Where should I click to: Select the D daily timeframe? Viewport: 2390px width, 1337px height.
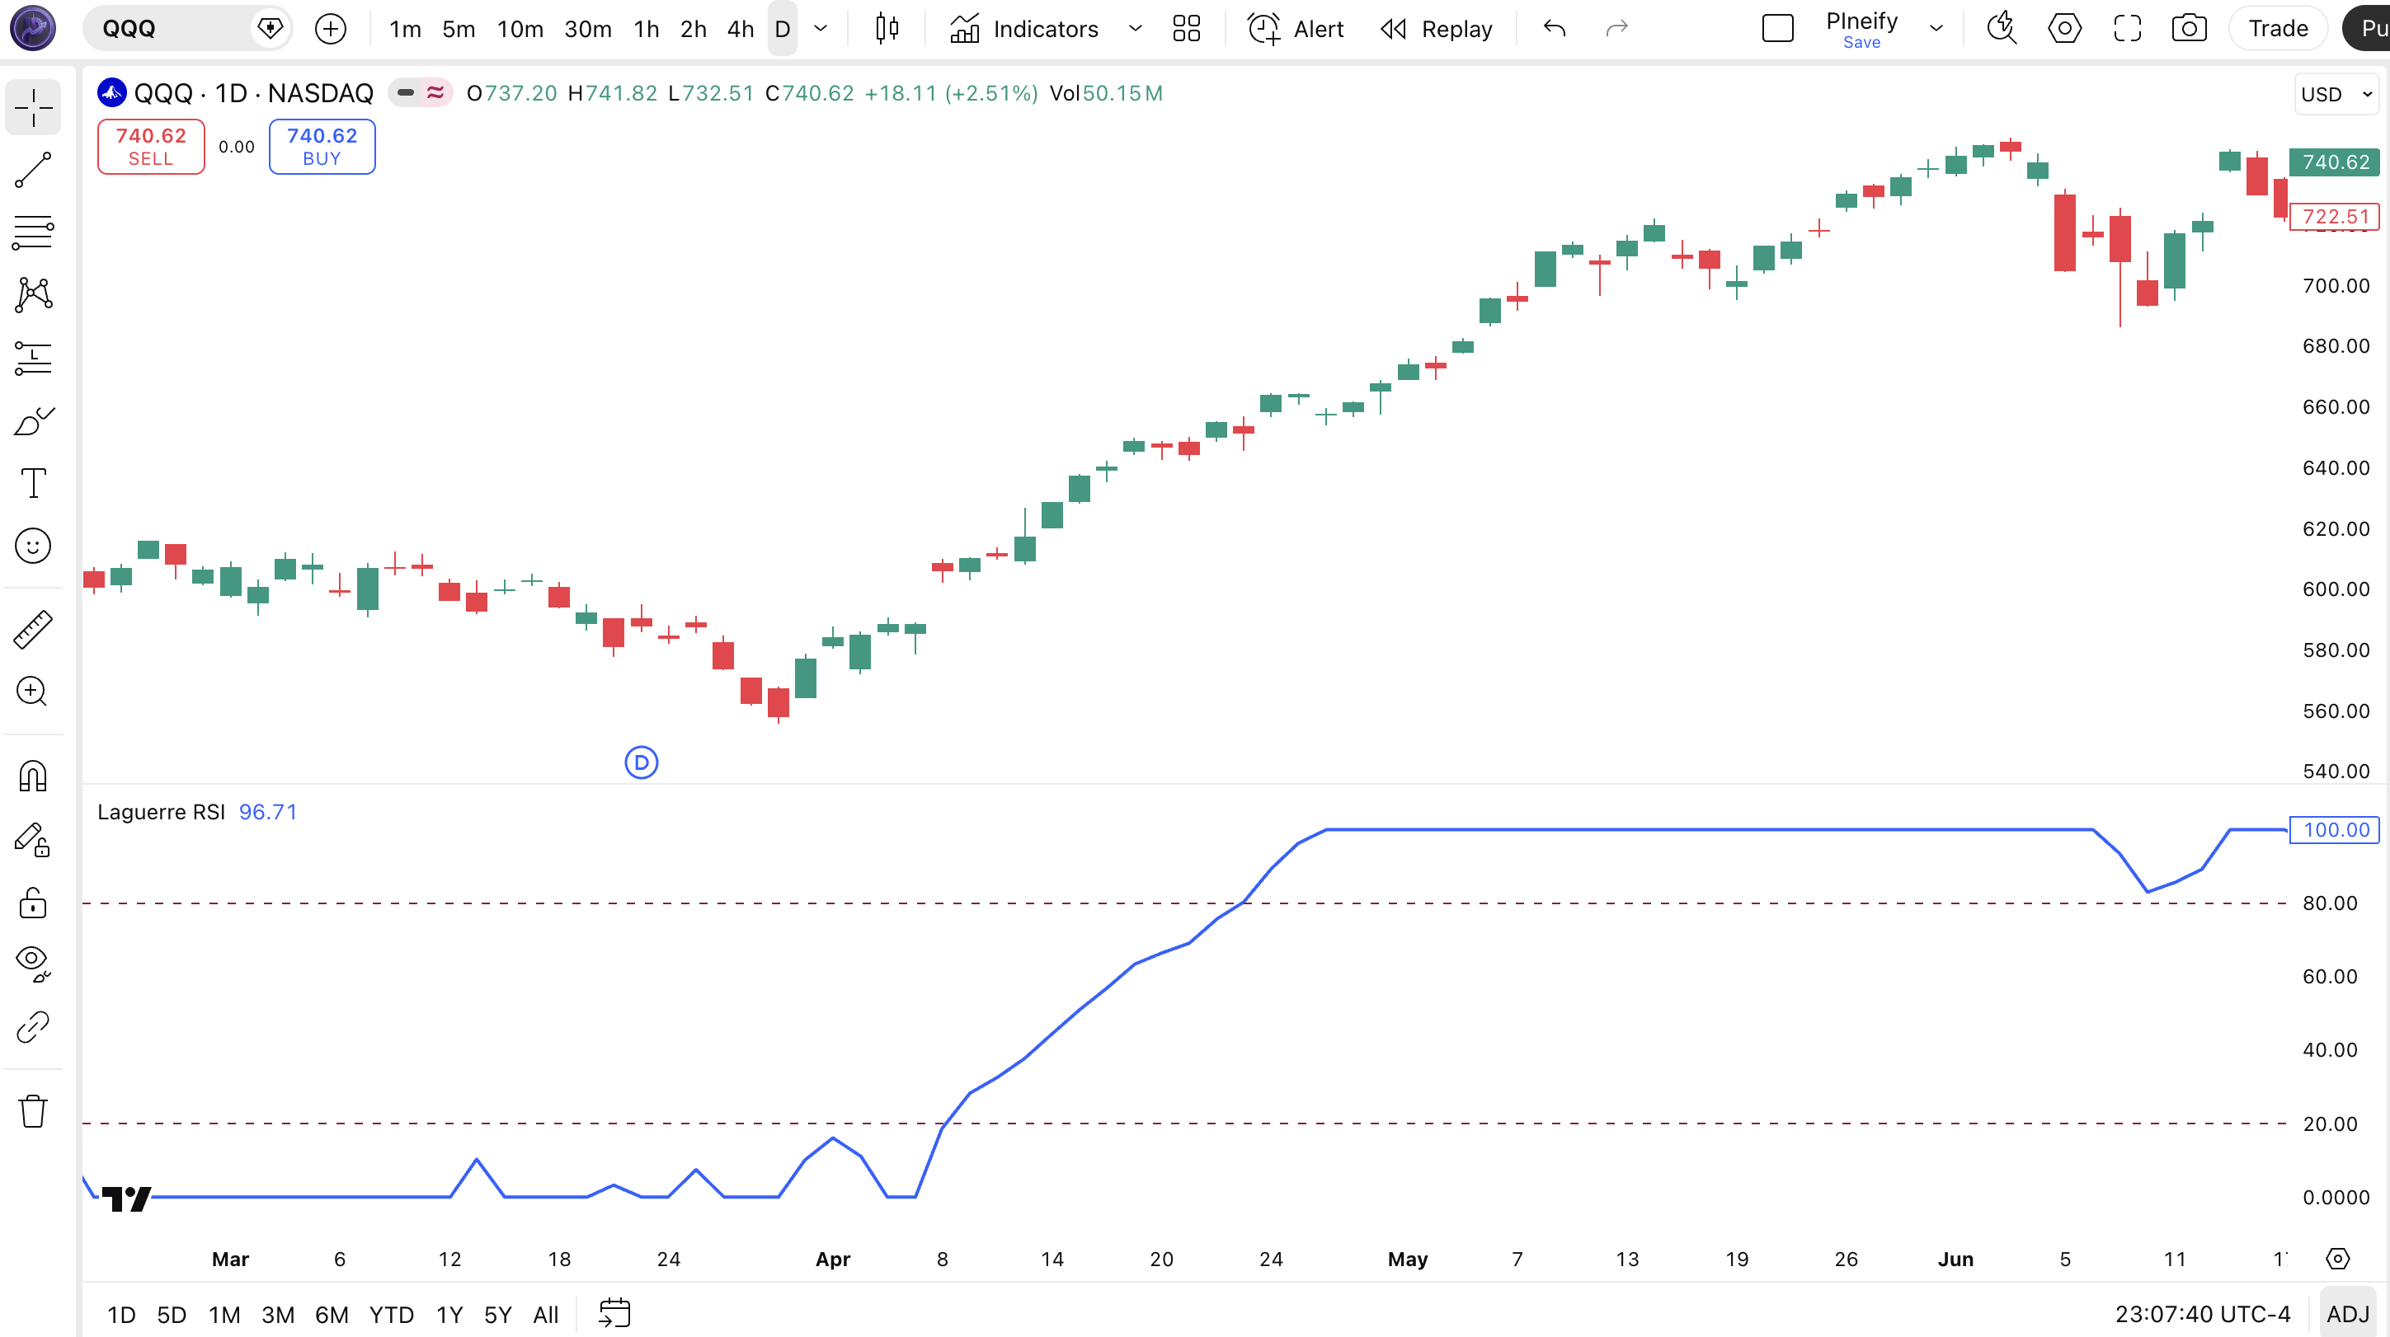click(782, 29)
